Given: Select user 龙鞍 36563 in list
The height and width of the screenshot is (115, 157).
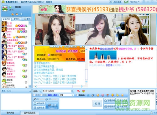Looking at the screenshot, I should [x=15, y=24].
